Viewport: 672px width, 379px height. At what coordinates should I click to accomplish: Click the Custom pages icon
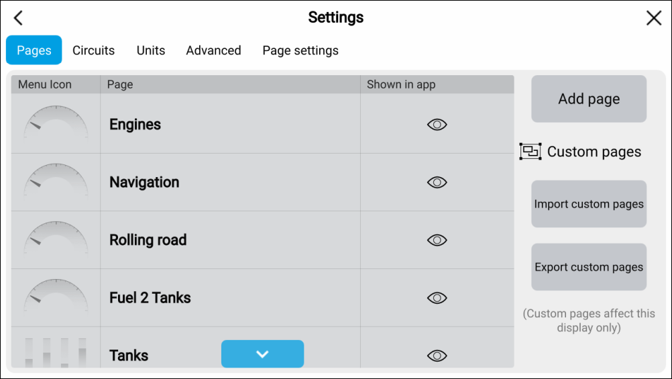[530, 152]
